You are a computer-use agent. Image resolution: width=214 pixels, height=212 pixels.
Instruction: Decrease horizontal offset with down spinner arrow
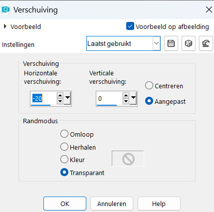point(60,101)
